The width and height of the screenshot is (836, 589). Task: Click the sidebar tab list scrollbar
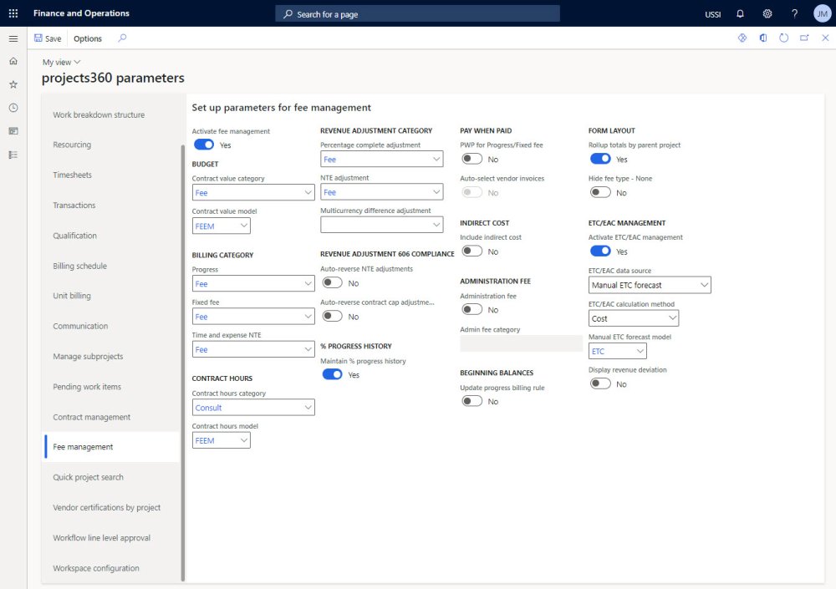[183, 363]
